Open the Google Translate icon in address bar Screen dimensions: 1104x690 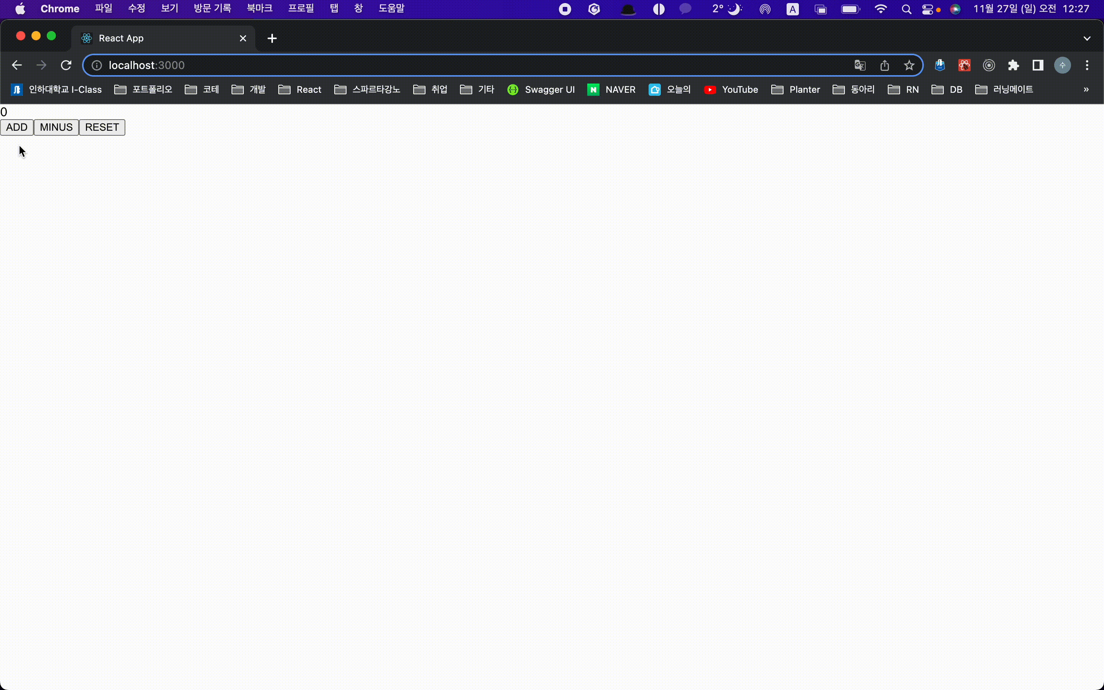coord(859,65)
